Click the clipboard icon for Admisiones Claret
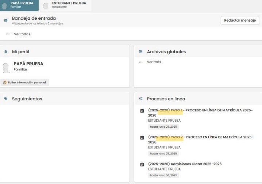The height and width of the screenshot is (184, 262). (142, 164)
